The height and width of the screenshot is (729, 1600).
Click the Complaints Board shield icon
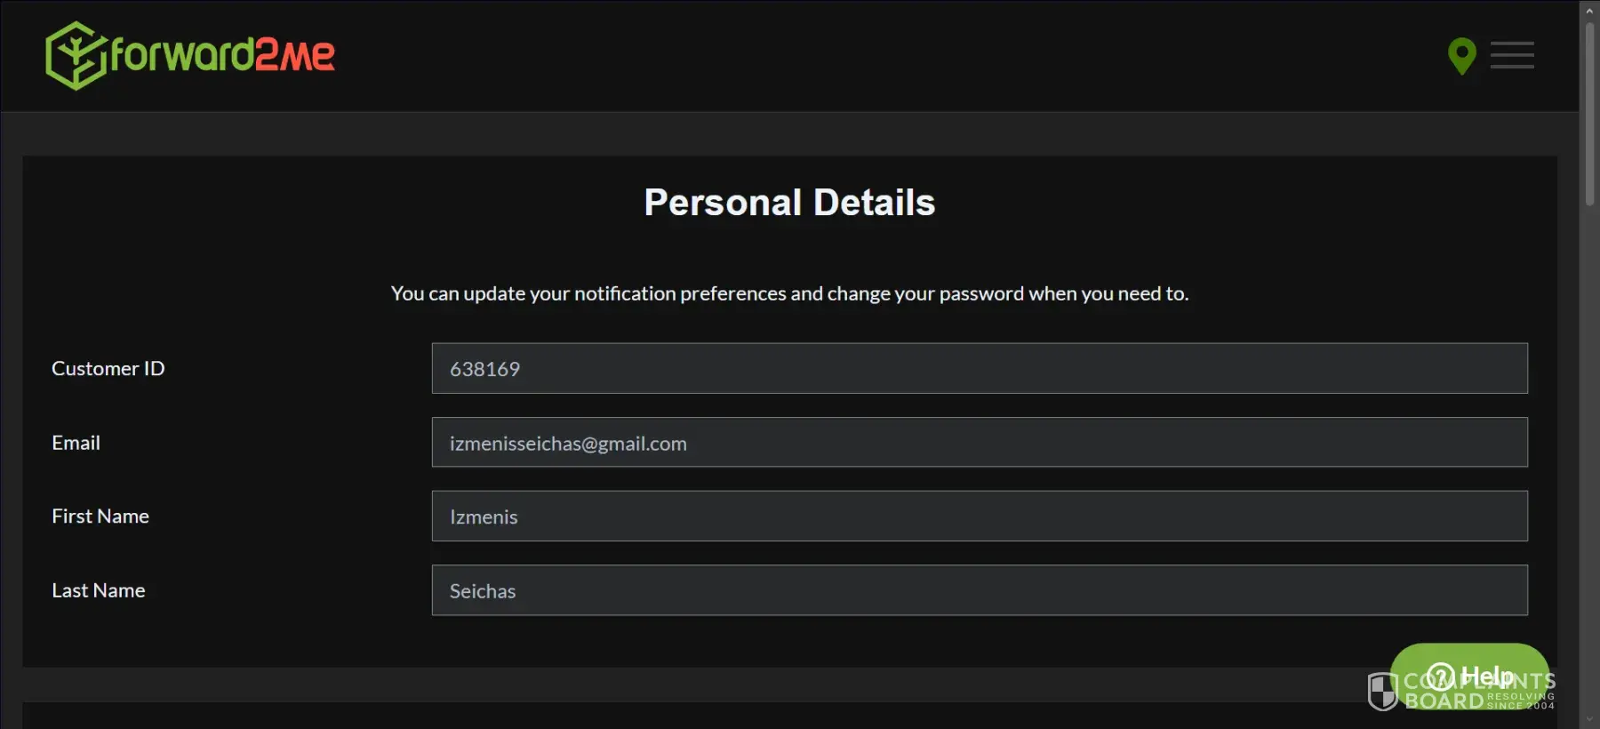click(x=1382, y=692)
